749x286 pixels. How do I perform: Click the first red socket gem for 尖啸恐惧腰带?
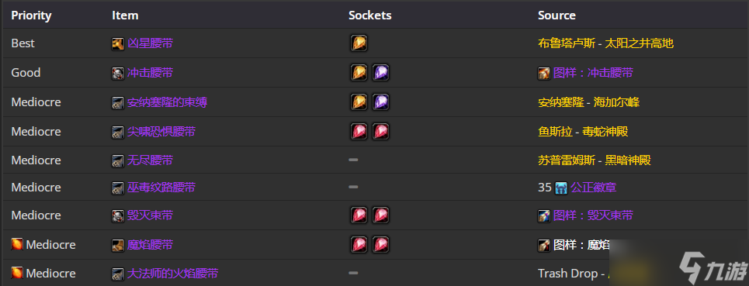pyautogui.click(x=359, y=131)
